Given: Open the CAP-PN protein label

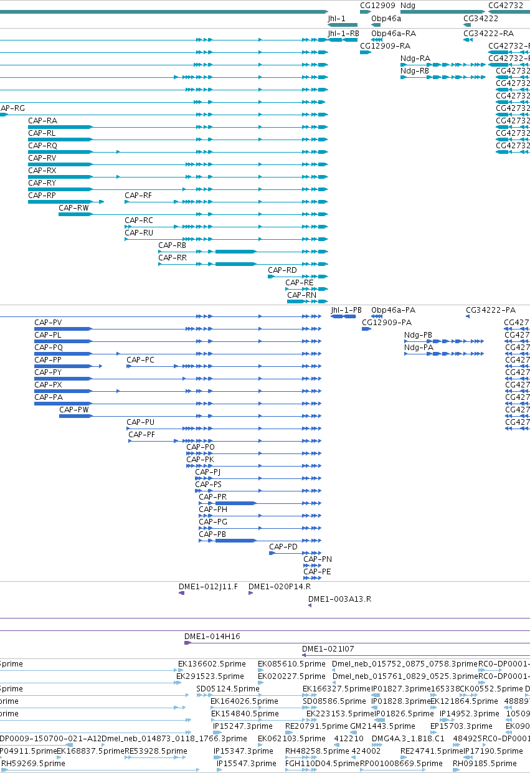Looking at the screenshot, I should point(318,559).
